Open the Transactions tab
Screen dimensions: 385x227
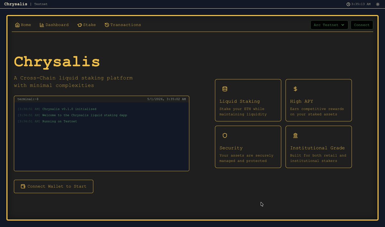click(123, 25)
